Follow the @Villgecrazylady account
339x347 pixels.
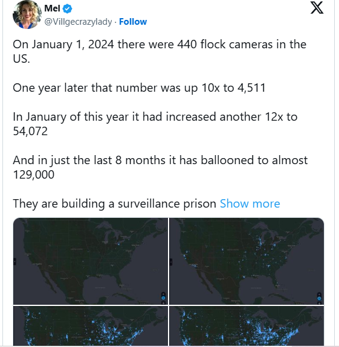click(133, 22)
